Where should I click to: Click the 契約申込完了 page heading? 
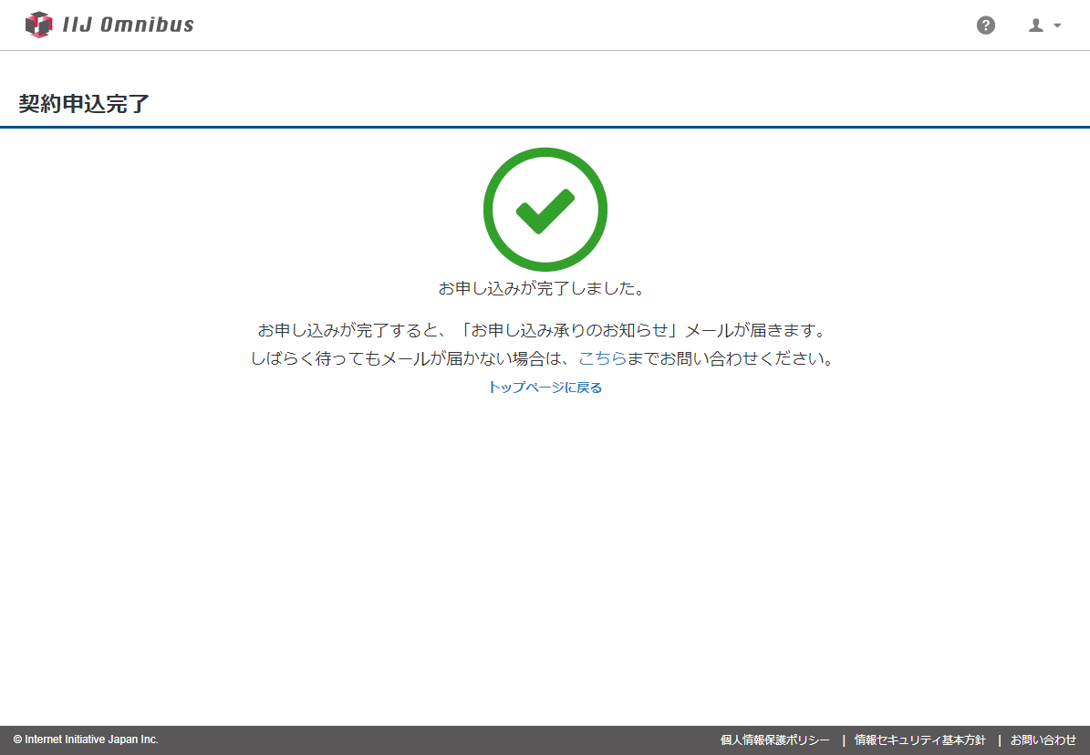[84, 104]
